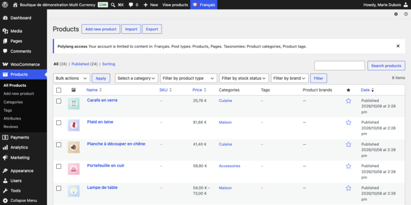Click the Tools wrench sidebar icon
Screen dimensions: 411x205
[5, 191]
